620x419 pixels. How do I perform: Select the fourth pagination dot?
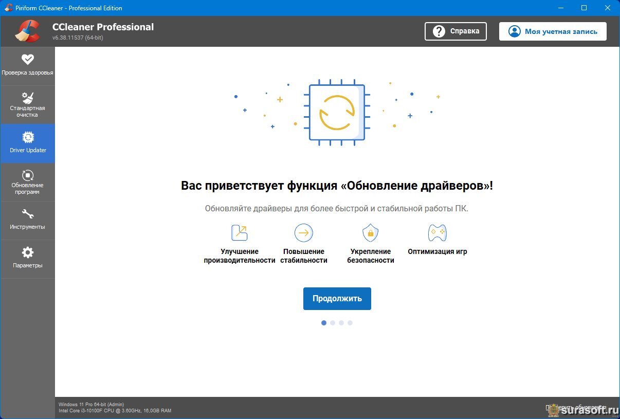pyautogui.click(x=350, y=323)
